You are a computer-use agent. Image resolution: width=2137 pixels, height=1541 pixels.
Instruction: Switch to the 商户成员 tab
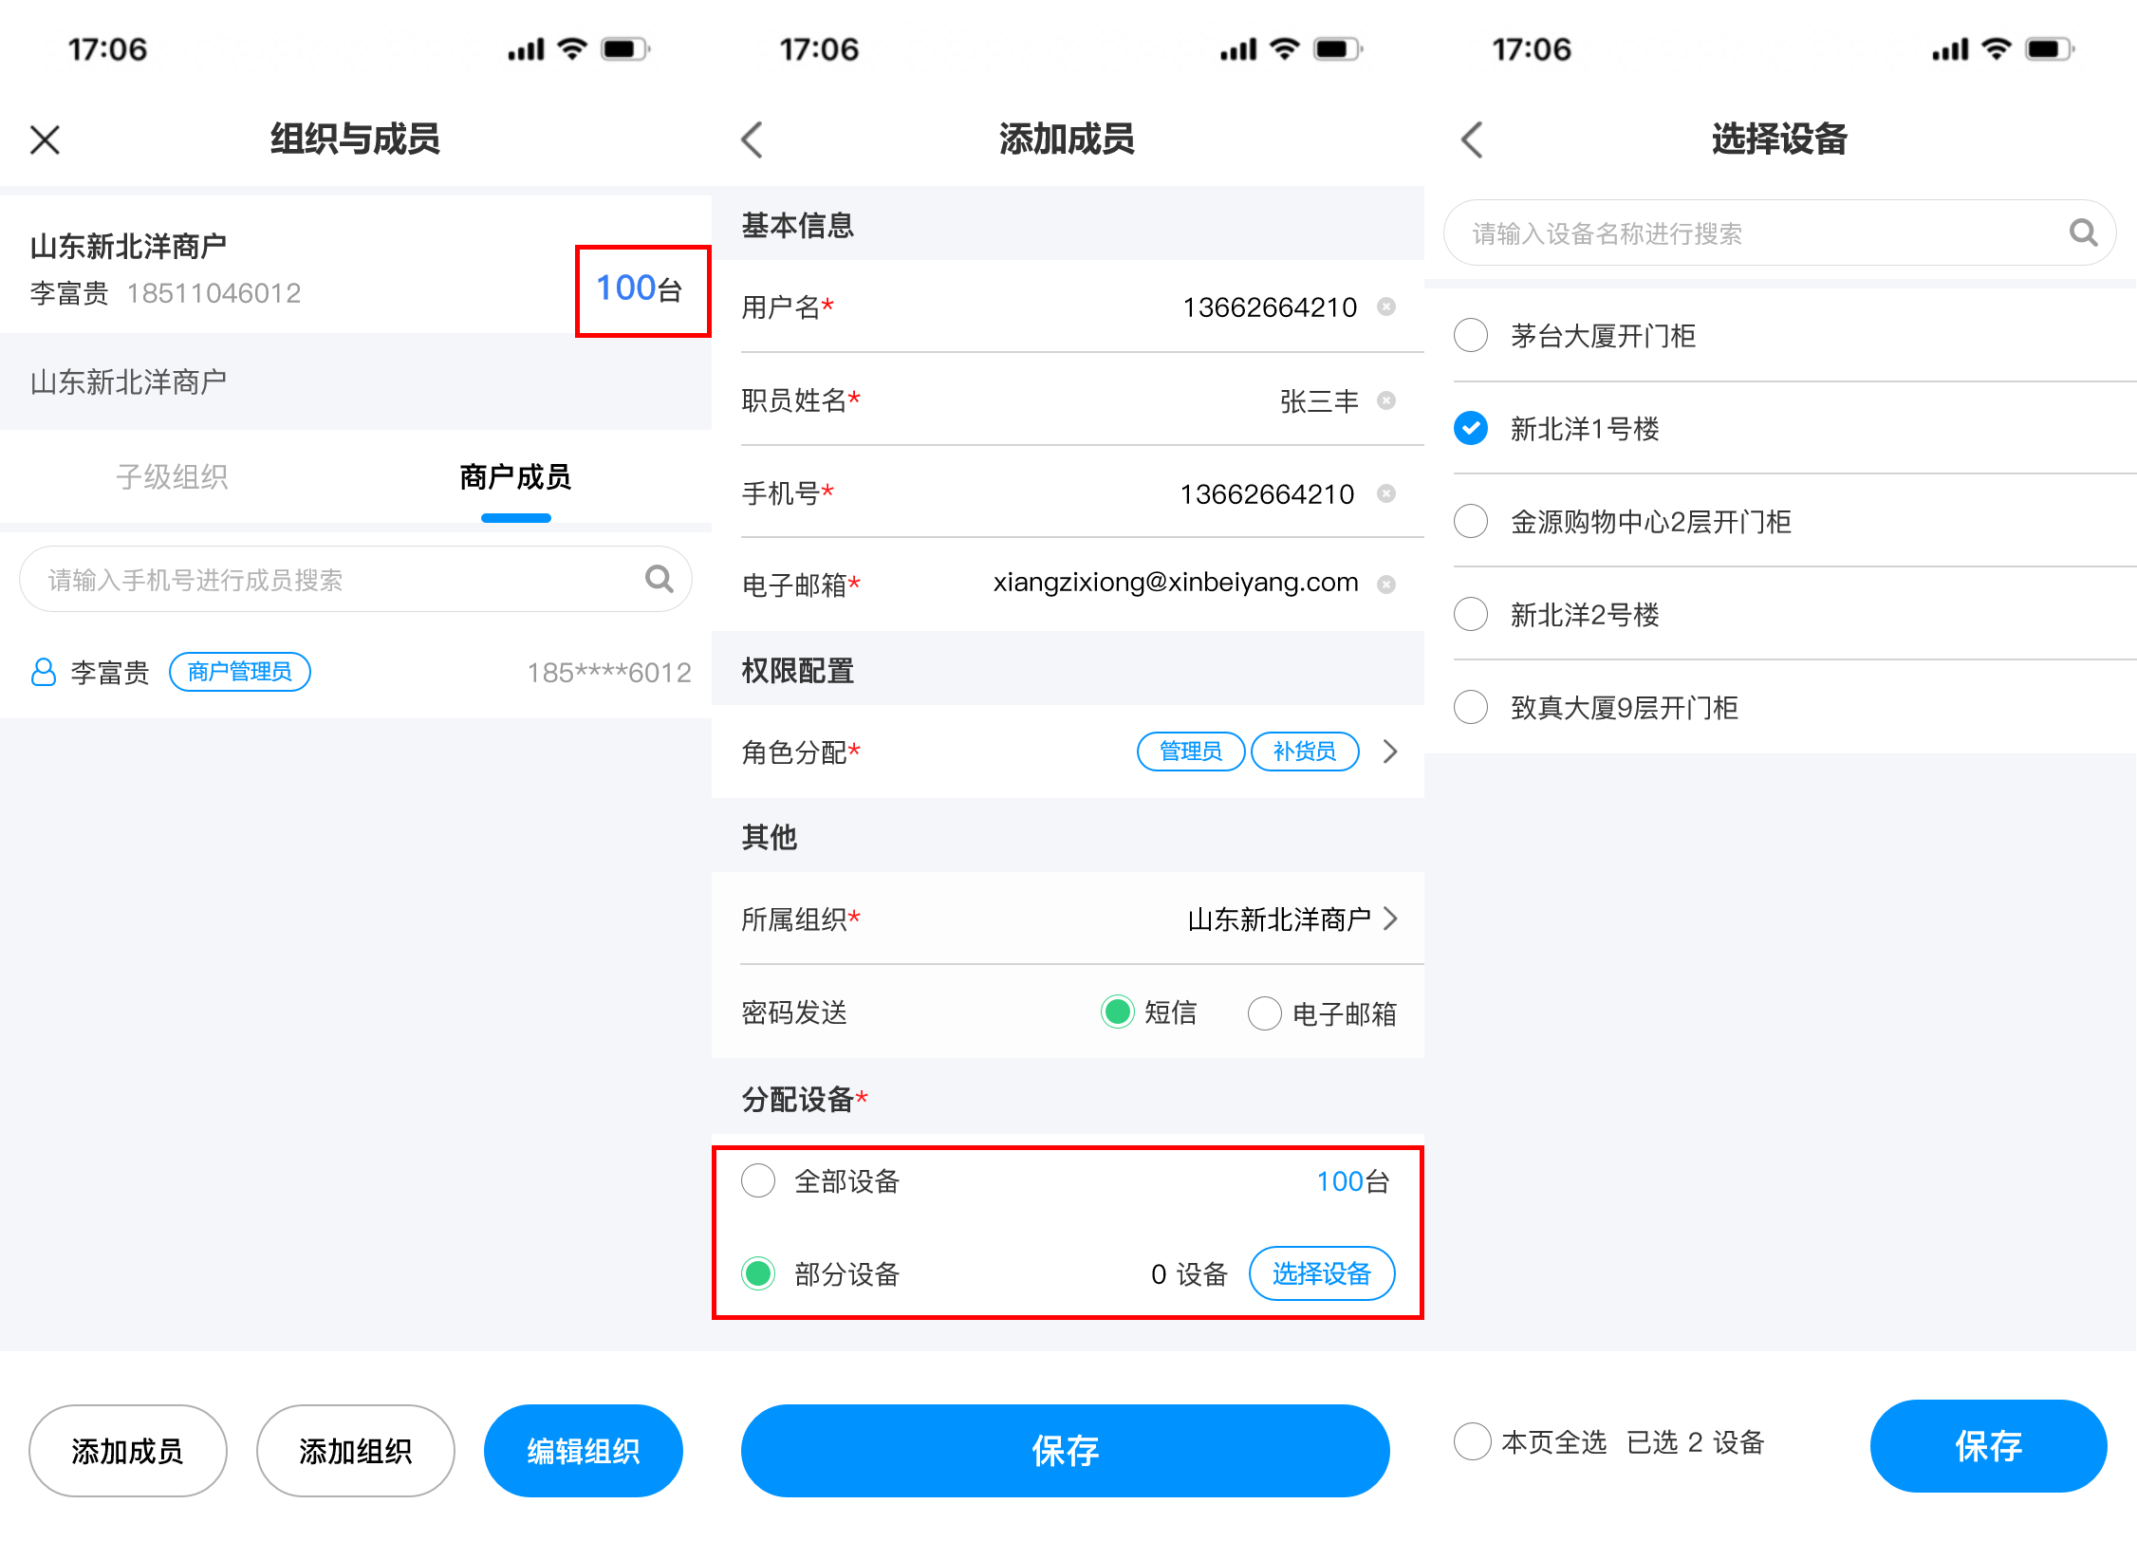(x=515, y=476)
